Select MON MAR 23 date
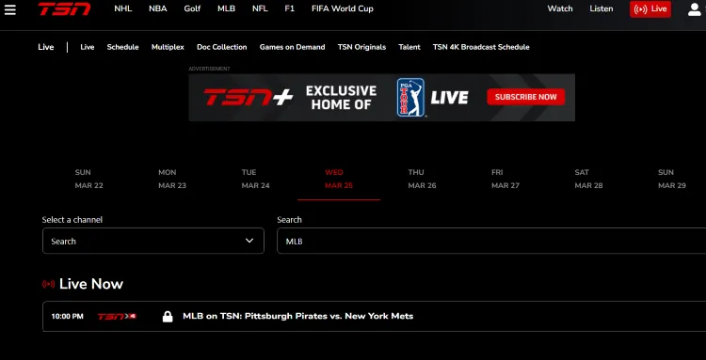The width and height of the screenshot is (706, 360). pos(172,179)
